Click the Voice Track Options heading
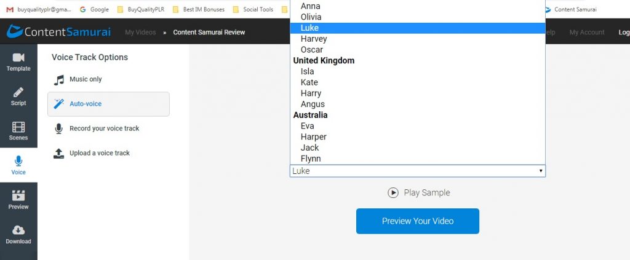630x260 pixels. coord(90,57)
